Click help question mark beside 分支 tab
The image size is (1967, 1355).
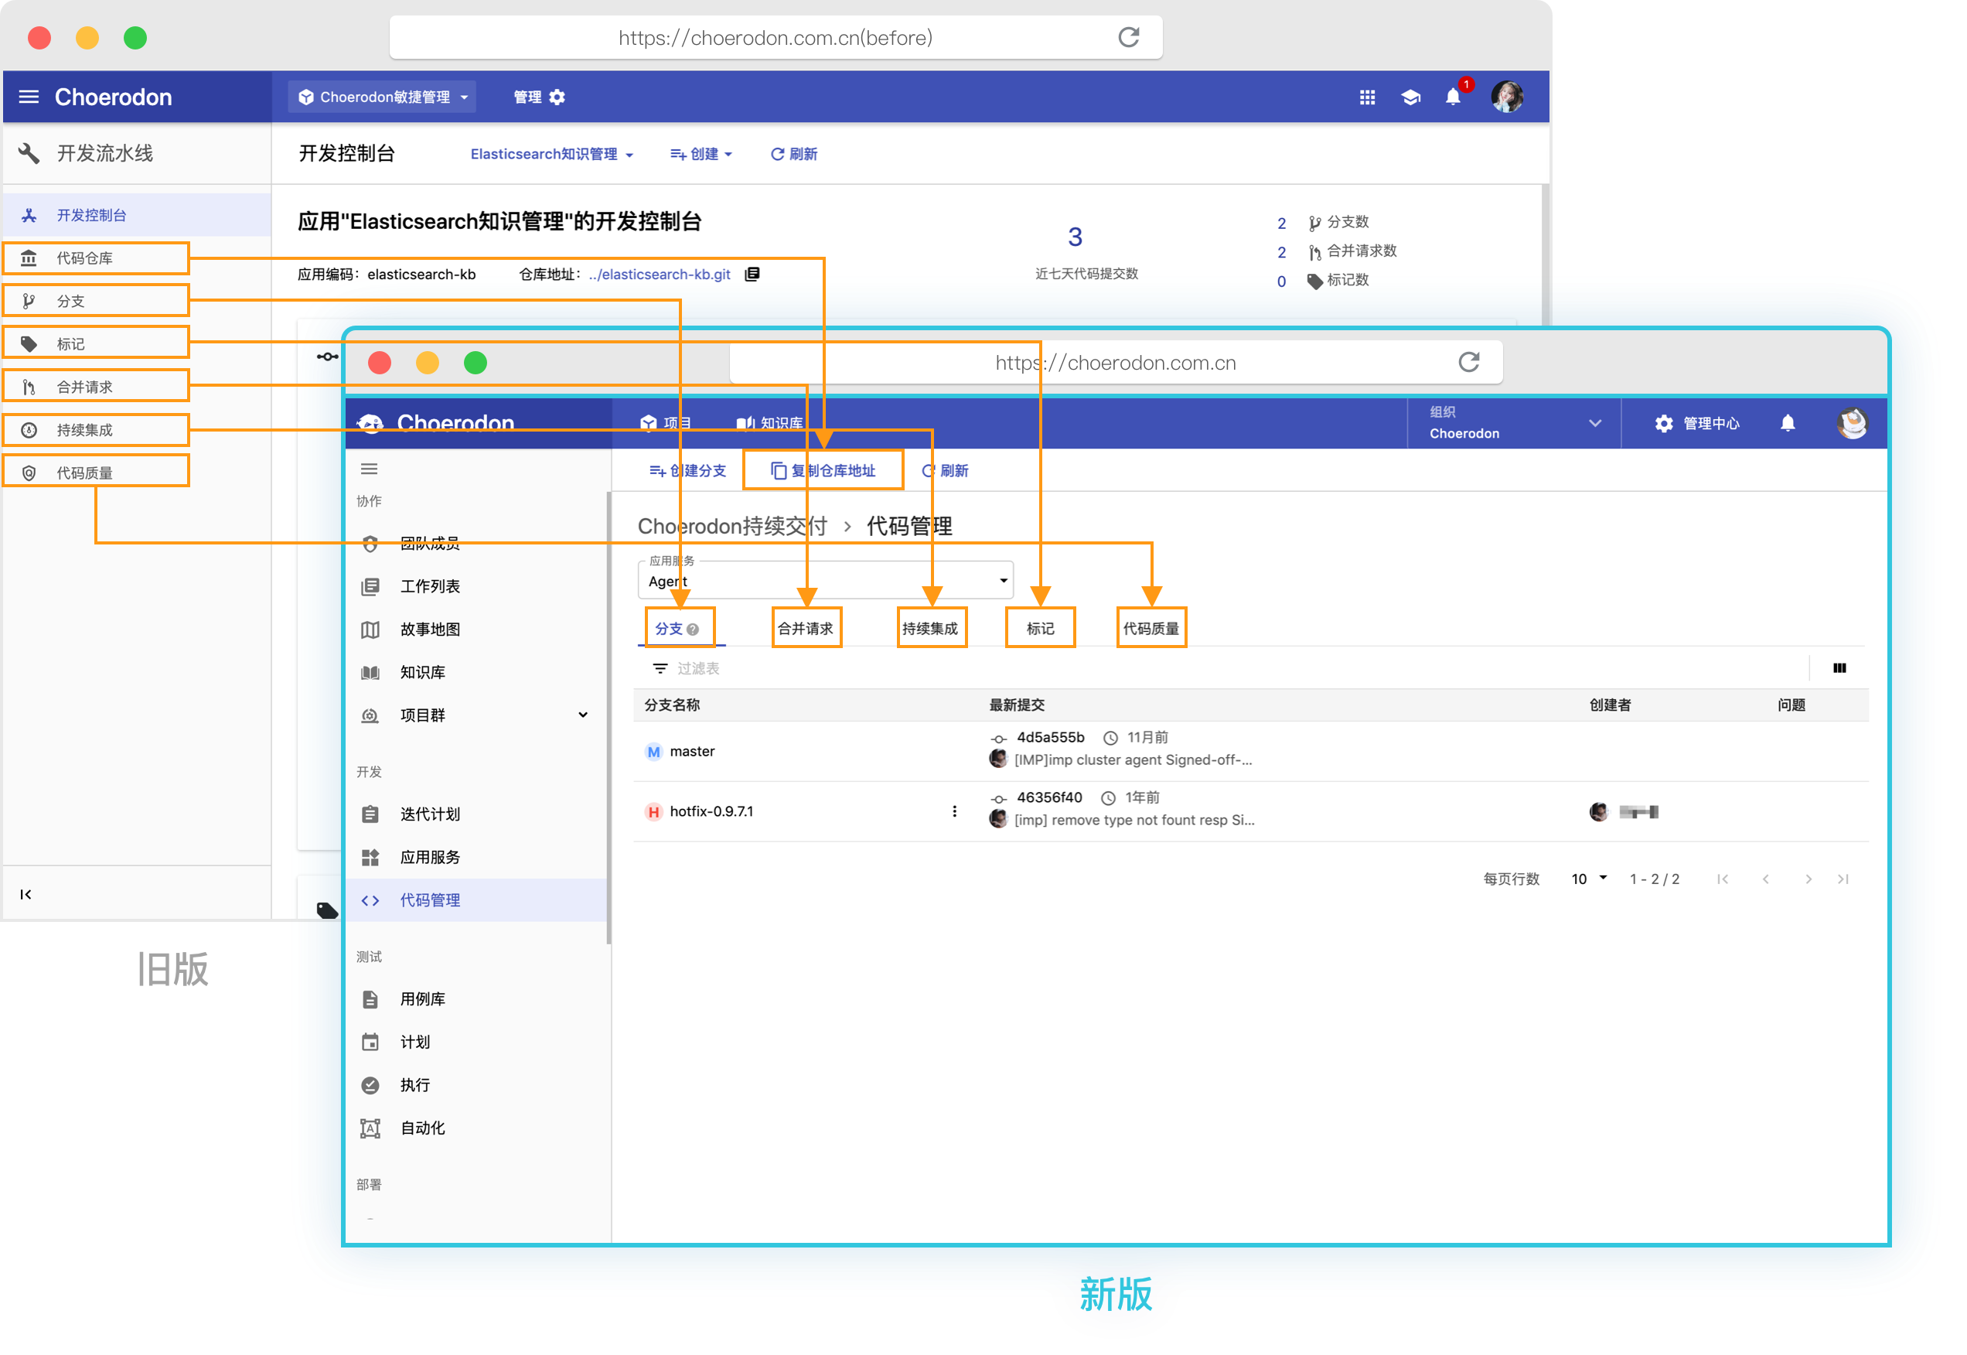coord(693,629)
